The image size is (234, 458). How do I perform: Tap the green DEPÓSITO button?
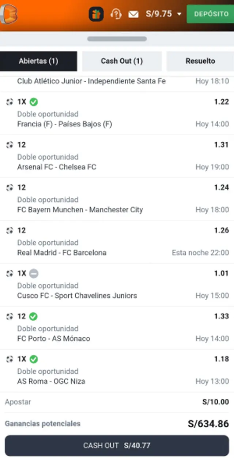211,14
